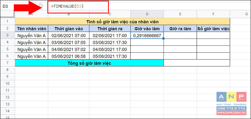
Task: Click header cell 'Giờ ra làm'
Action: click(180, 28)
